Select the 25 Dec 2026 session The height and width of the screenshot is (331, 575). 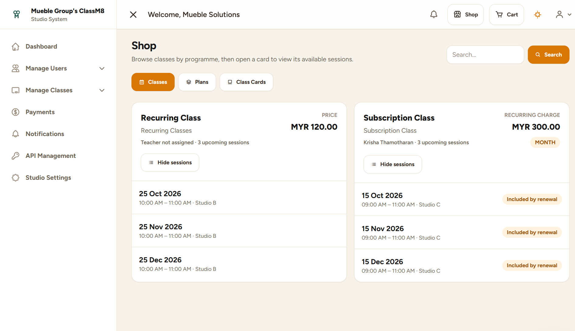[x=239, y=264]
